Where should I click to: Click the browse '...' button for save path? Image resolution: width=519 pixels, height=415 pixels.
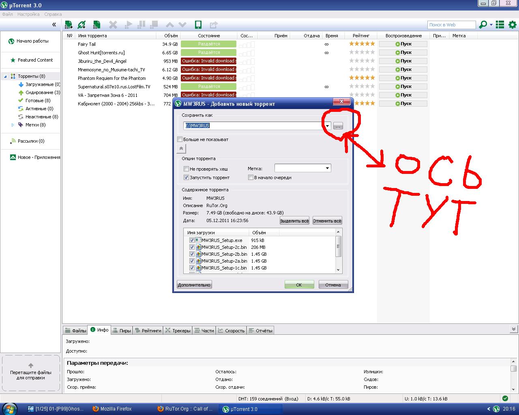(x=338, y=126)
